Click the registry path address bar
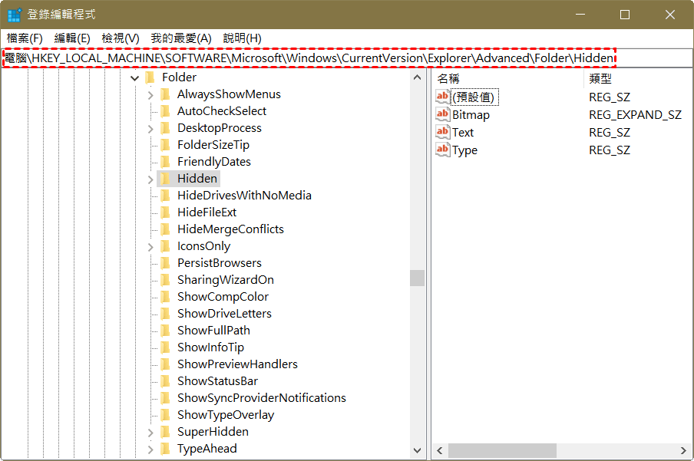The image size is (694, 461). (347, 58)
